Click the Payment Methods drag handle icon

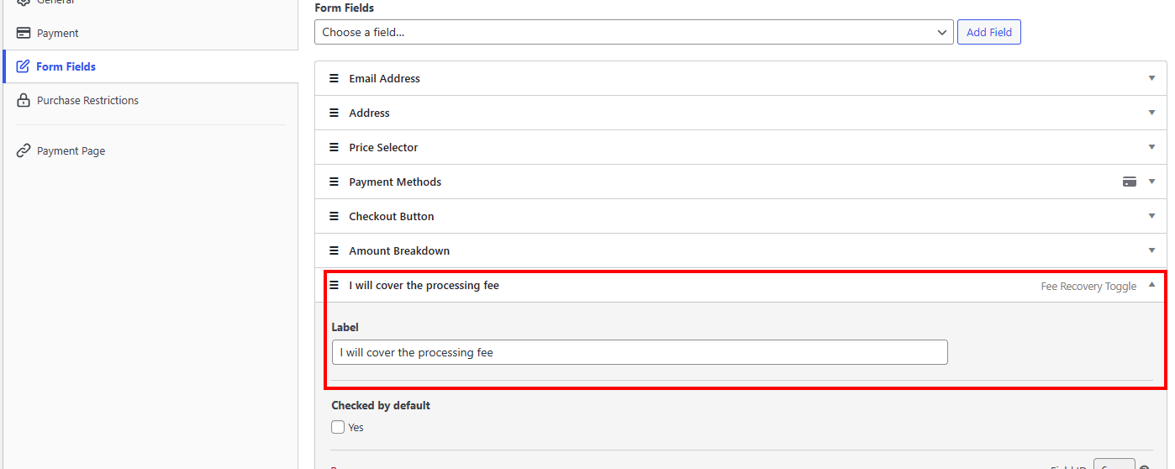click(334, 182)
